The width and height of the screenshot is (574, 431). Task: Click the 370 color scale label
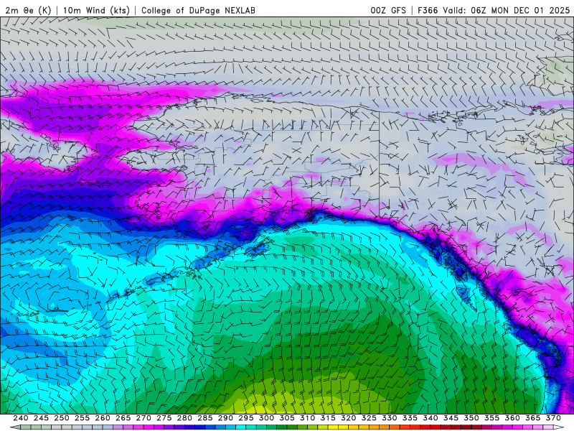click(x=553, y=418)
